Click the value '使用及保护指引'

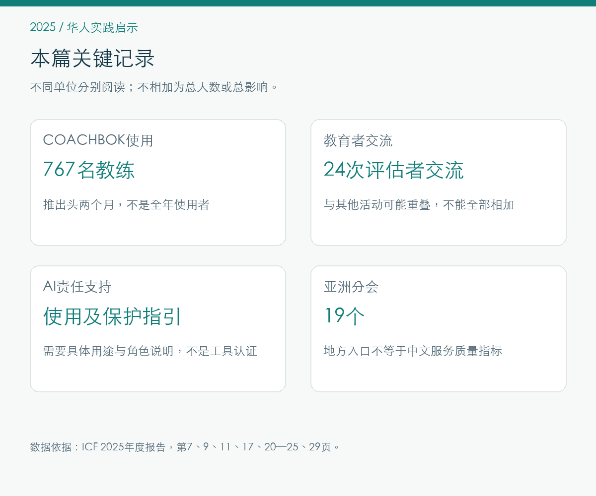[113, 316]
